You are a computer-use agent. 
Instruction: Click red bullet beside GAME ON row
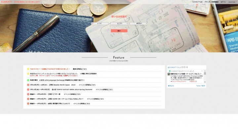(28, 99)
